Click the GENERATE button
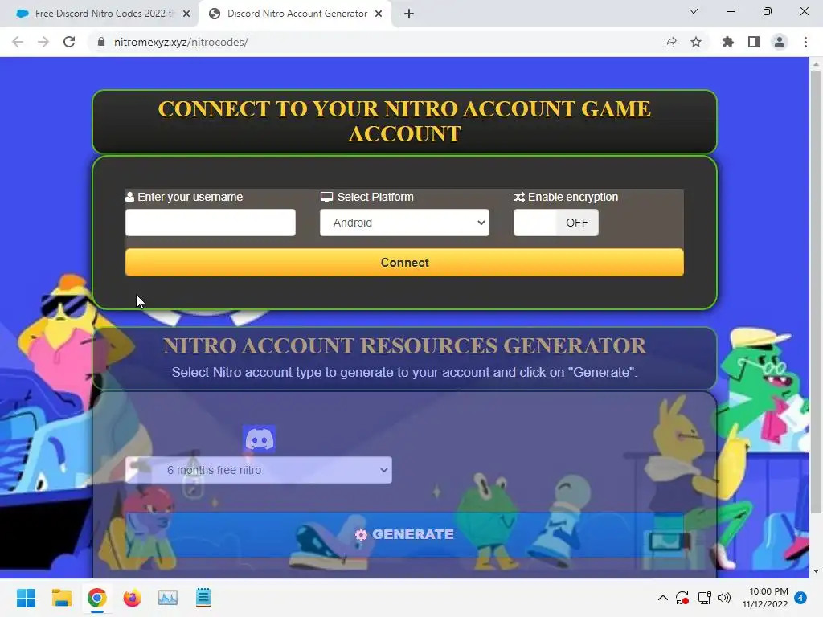This screenshot has height=617, width=823. tap(405, 534)
